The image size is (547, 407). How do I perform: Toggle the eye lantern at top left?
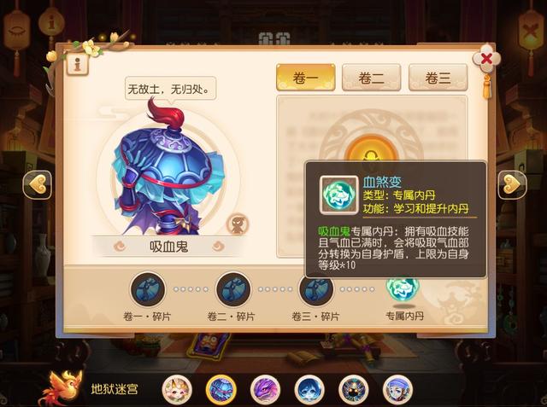point(16,32)
